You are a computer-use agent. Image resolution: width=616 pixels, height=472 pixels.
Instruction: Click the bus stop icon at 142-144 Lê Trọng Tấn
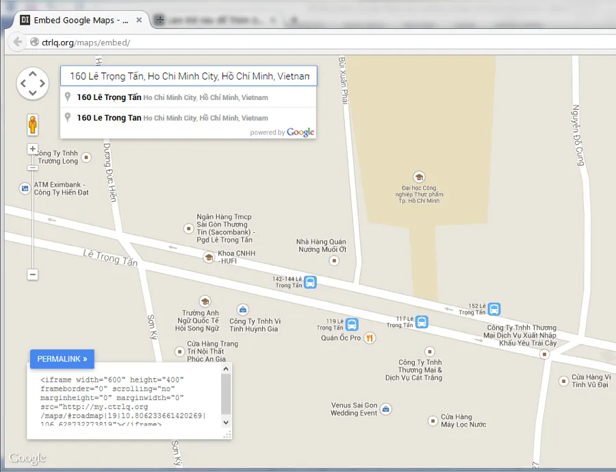pyautogui.click(x=310, y=282)
